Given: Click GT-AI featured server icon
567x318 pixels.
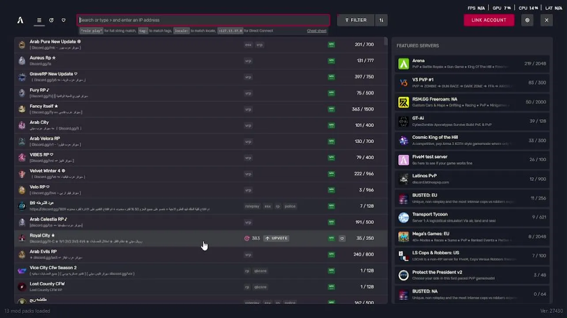Looking at the screenshot, I should 404,121.
